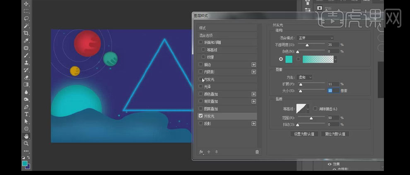Open the 方法 dropdown
Image resolution: width=410 pixels, height=175 pixels.
(x=304, y=77)
